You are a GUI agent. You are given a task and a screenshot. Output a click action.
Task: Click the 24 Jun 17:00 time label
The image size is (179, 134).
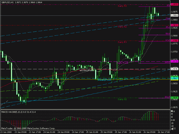78,132
